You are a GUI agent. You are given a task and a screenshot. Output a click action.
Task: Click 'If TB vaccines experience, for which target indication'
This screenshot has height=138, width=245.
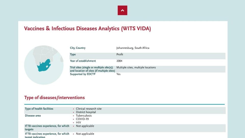tap(47, 135)
